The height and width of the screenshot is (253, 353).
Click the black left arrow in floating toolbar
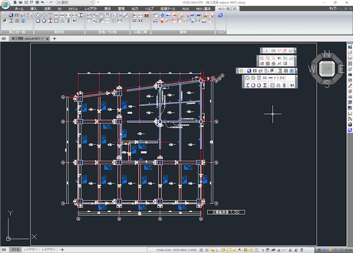tap(279, 58)
